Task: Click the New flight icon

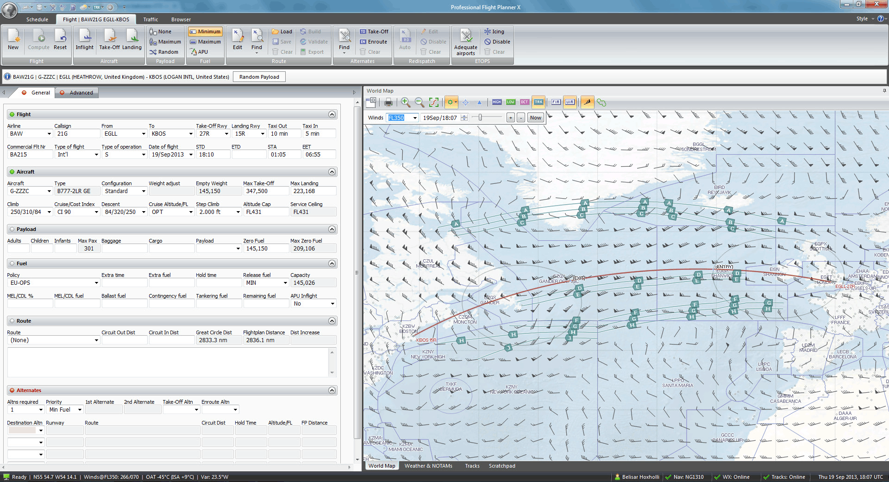Action: pos(13,39)
